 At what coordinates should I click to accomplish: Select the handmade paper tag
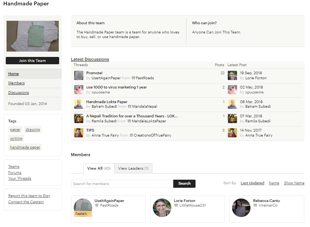click(x=25, y=147)
